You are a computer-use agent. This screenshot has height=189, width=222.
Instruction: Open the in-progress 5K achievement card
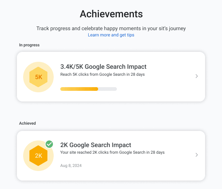pos(111,76)
